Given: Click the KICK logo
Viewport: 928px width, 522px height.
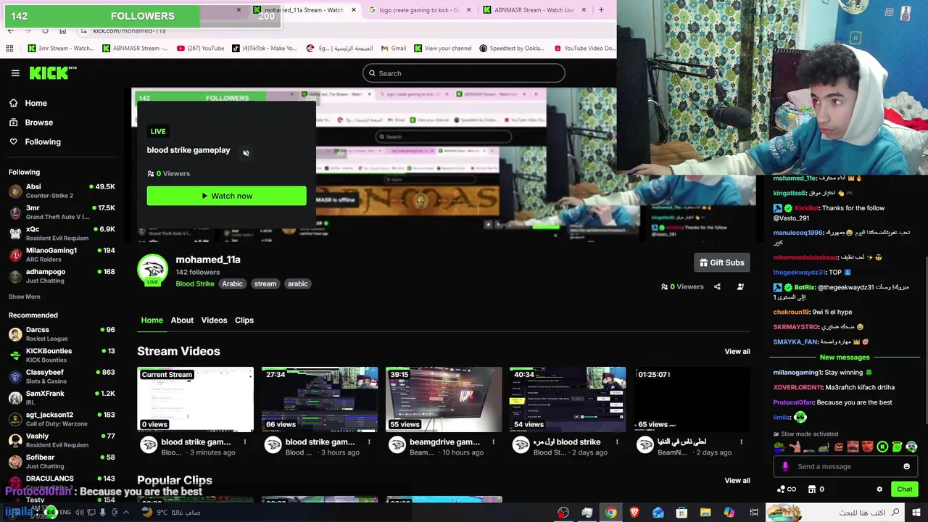Looking at the screenshot, I should 52,72.
